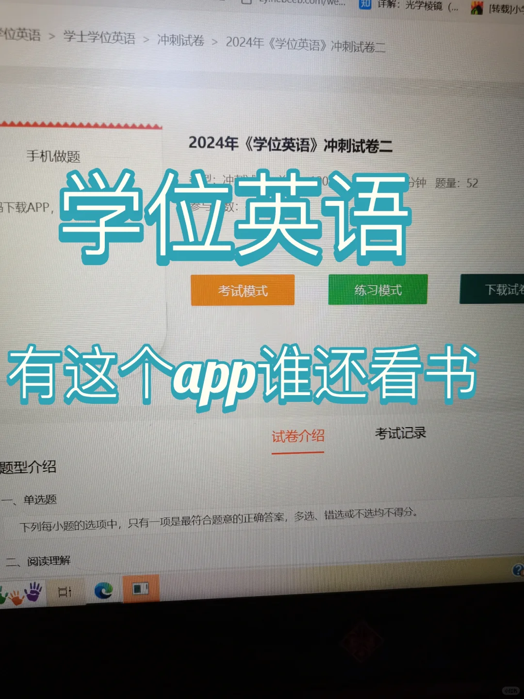
Task: Open the 冲刺试卷 breadcrumb link
Action: (180, 42)
